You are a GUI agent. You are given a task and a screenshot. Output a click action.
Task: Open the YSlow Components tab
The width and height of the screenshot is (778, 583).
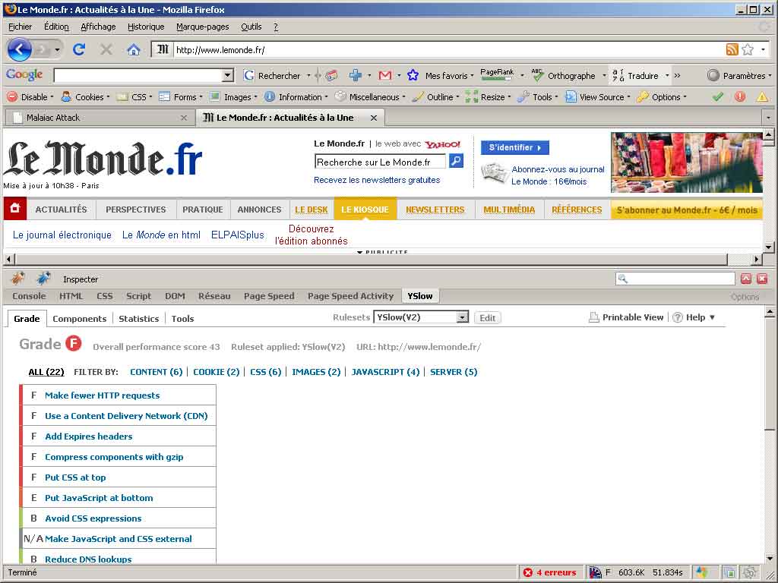(79, 319)
